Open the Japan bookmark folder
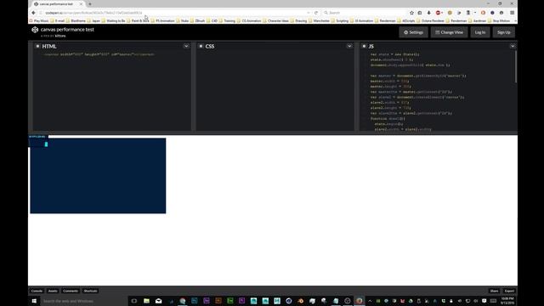Screen dimensions: 544x306 coord(93,20)
